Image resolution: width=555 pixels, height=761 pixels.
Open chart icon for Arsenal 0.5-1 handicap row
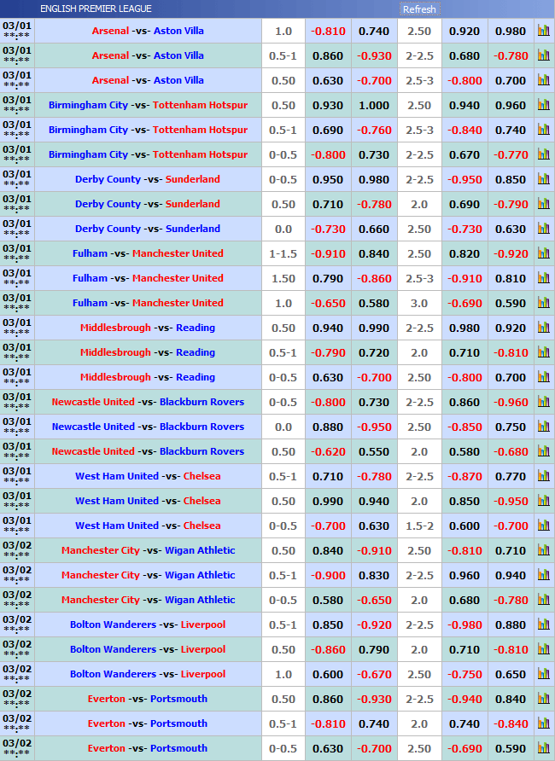(544, 55)
